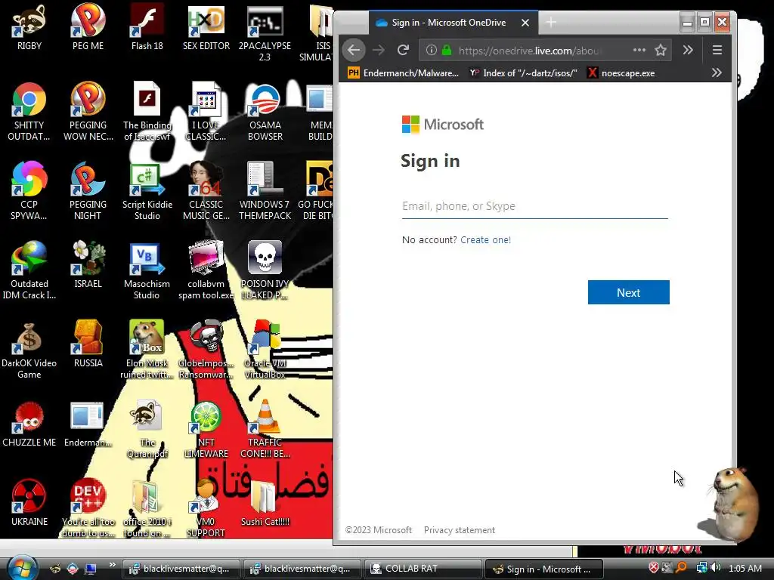Open The Quran.pdf file

(x=147, y=430)
